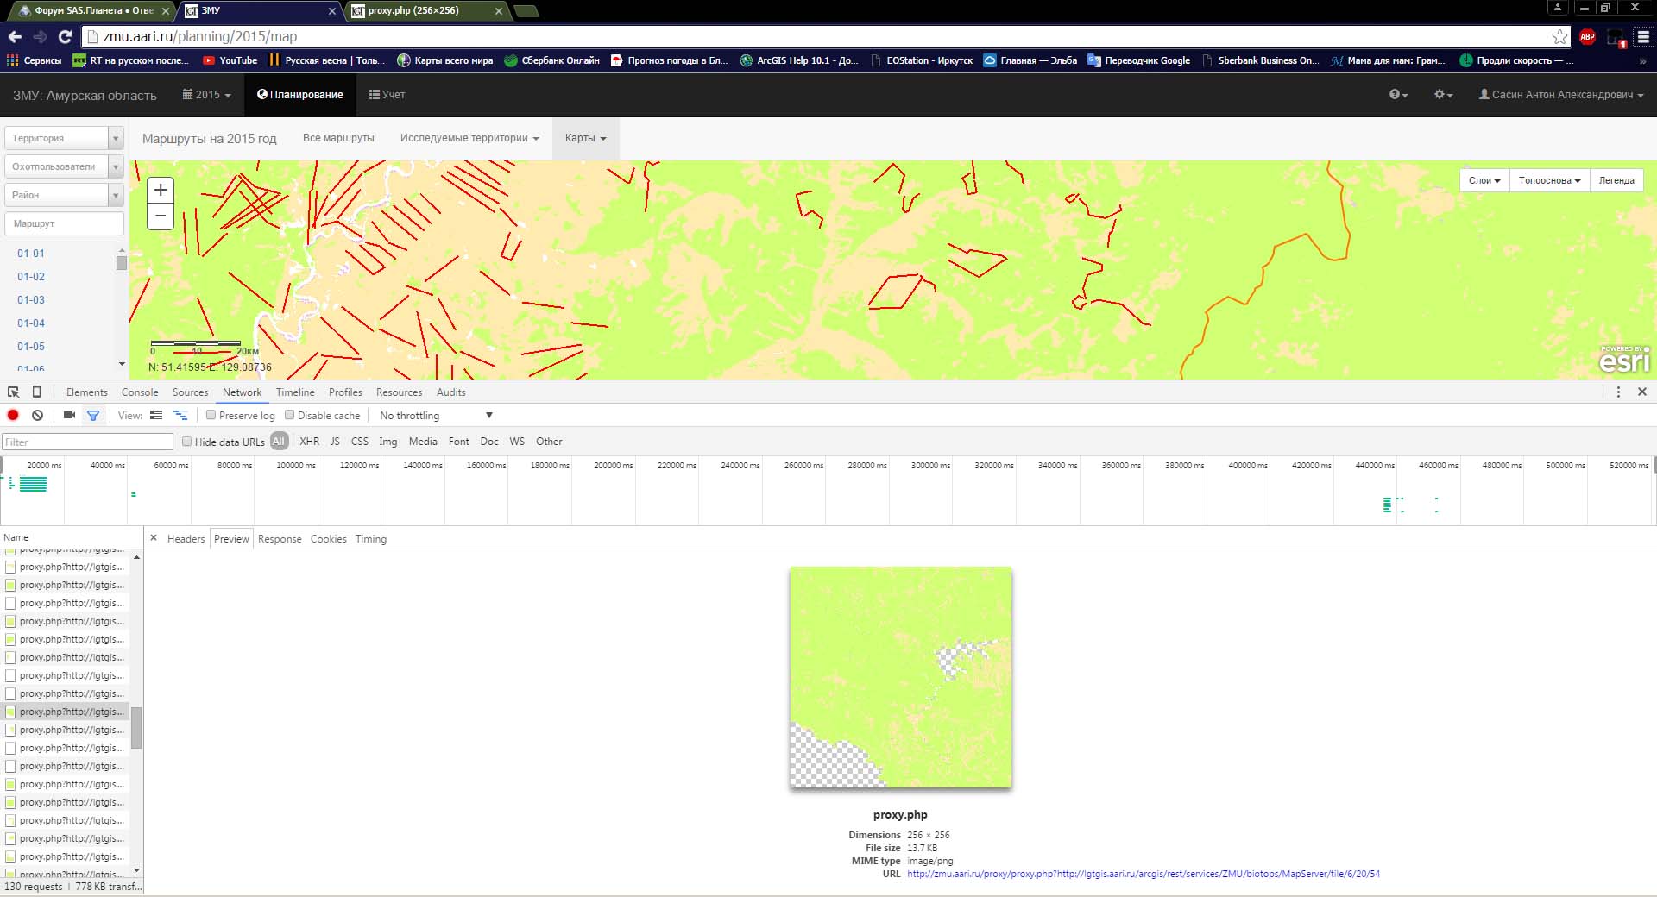Viewport: 1657px width, 897px height.
Task: Toggle the network filter funnel icon
Action: pyautogui.click(x=93, y=416)
